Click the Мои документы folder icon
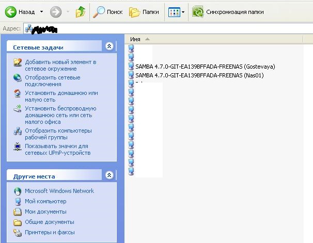 [x=18, y=212]
